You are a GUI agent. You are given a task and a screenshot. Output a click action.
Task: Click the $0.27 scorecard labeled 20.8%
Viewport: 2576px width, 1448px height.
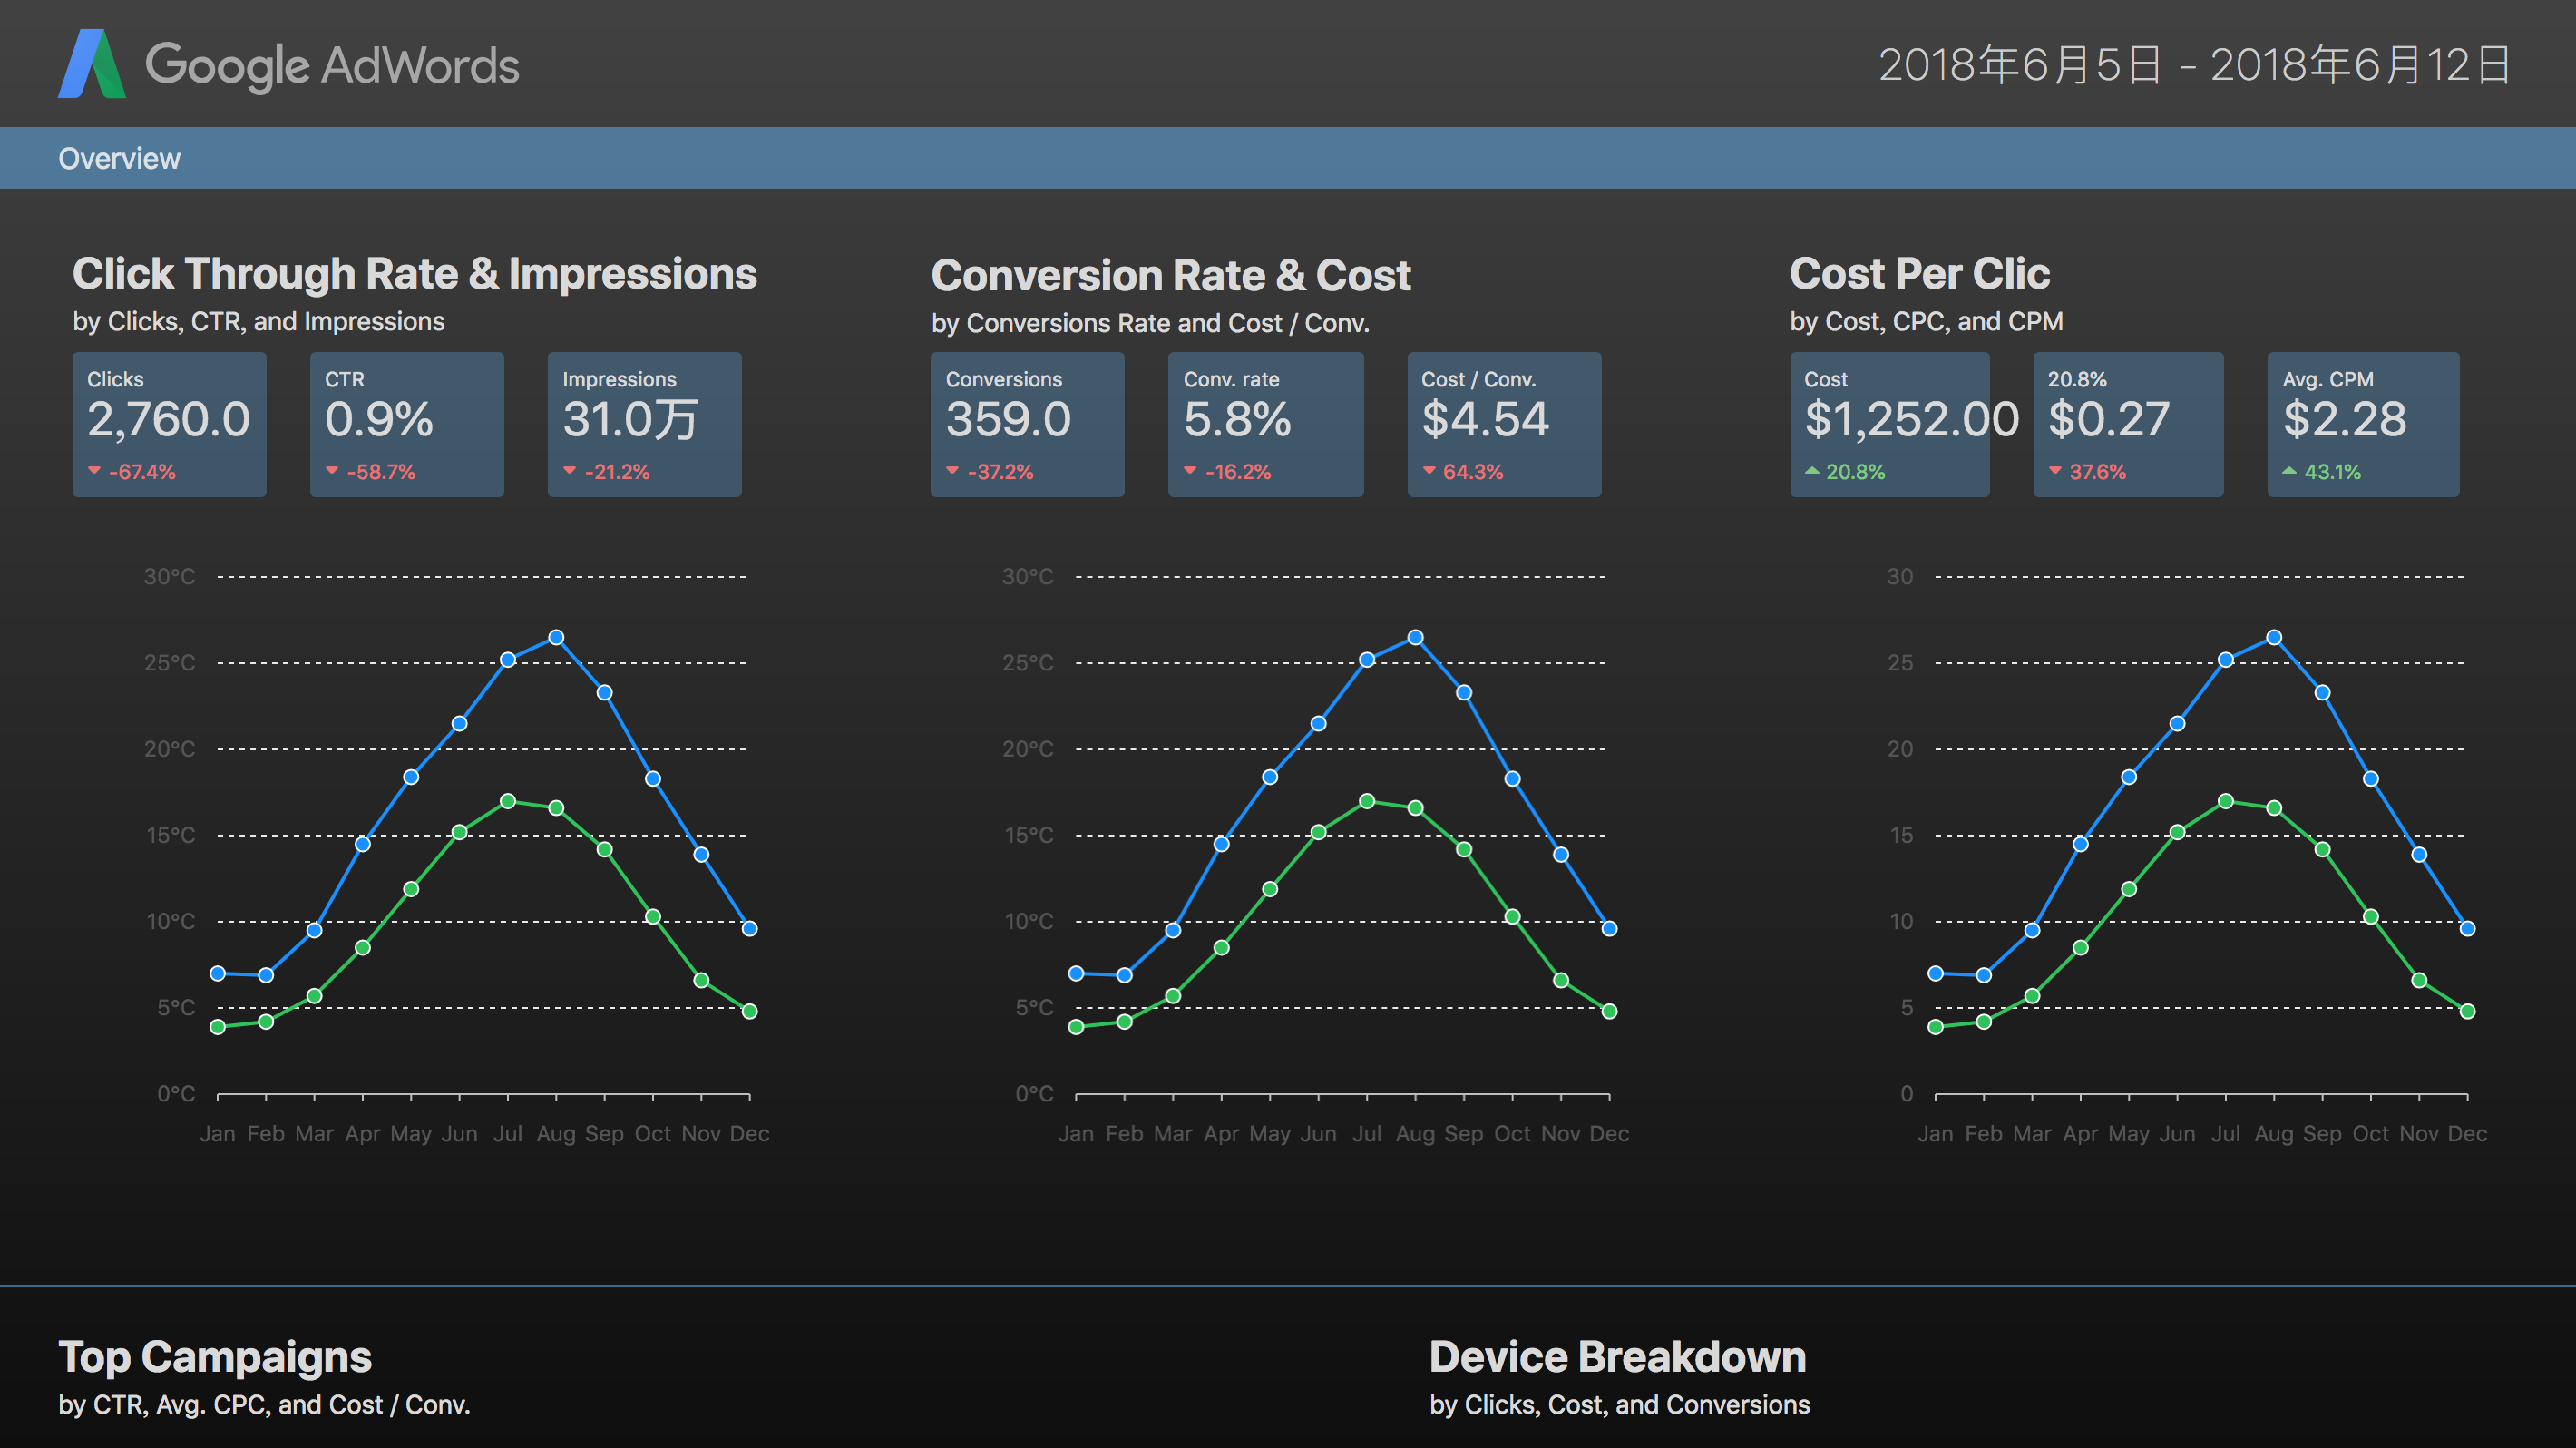pyautogui.click(x=2128, y=424)
